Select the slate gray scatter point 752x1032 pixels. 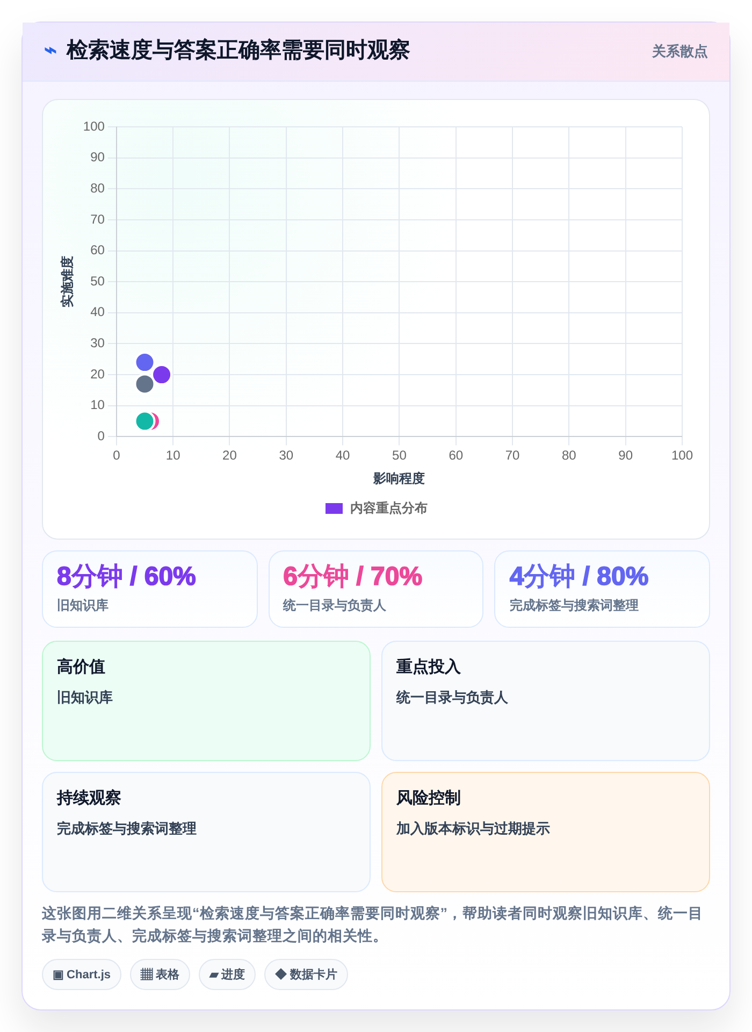(x=144, y=384)
